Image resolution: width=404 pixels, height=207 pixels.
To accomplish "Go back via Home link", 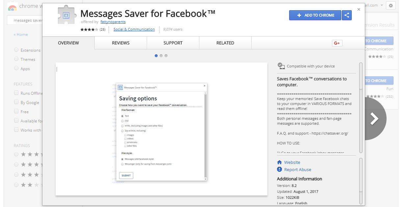I will pyautogui.click(x=21, y=35).
